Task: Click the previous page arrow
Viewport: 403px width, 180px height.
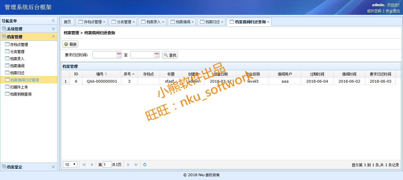Action: (92, 165)
